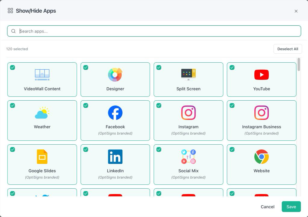Click the Deselect All button

(x=288, y=49)
